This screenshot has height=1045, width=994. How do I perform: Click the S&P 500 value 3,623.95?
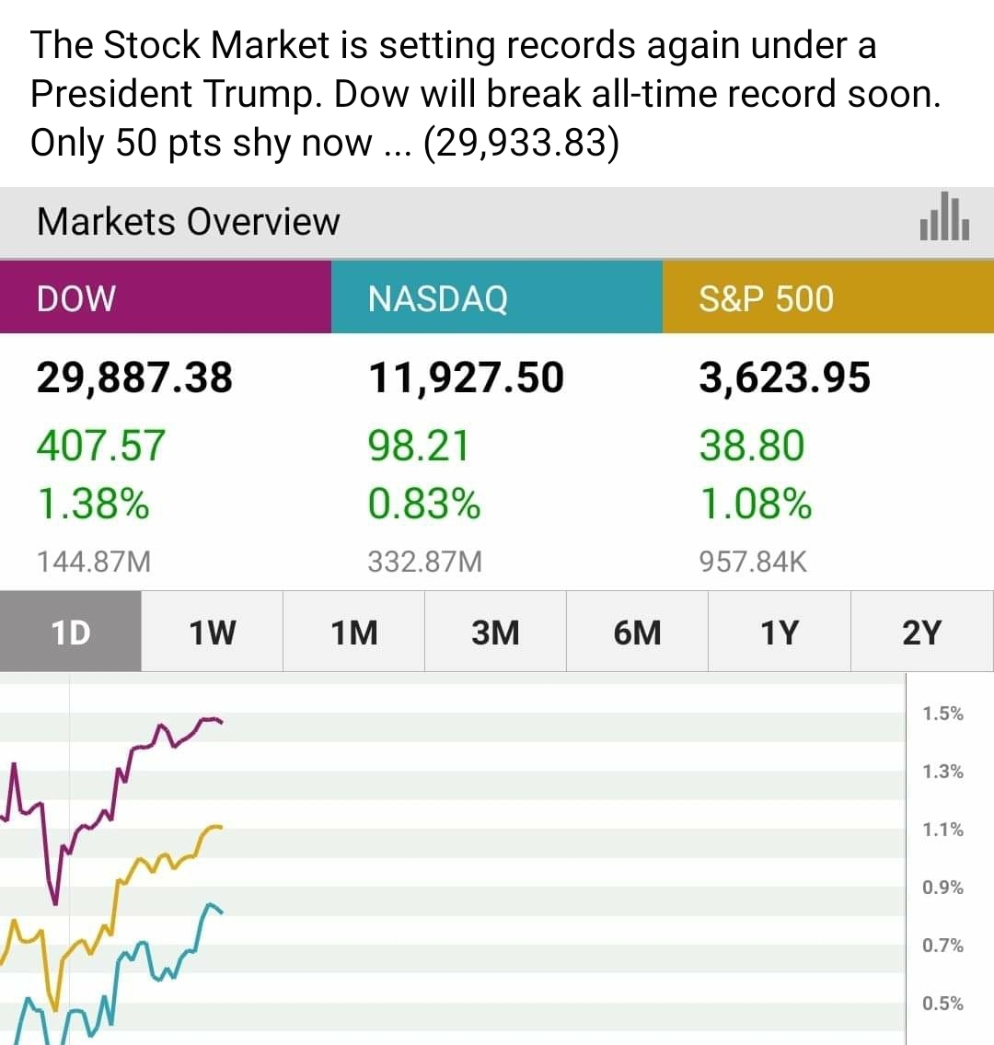tap(784, 377)
